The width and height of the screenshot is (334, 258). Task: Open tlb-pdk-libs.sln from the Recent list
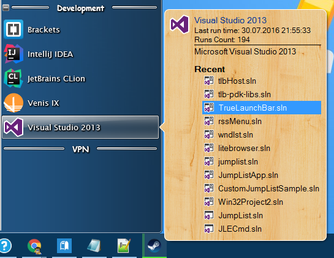pyautogui.click(x=262, y=94)
